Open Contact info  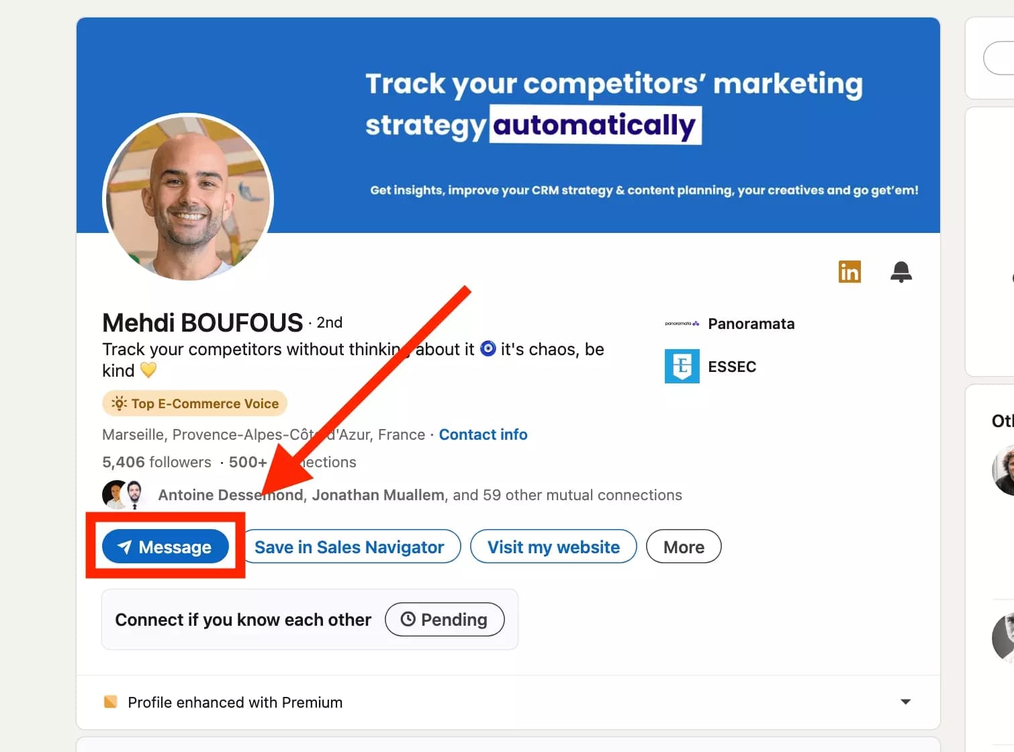pyautogui.click(x=483, y=434)
